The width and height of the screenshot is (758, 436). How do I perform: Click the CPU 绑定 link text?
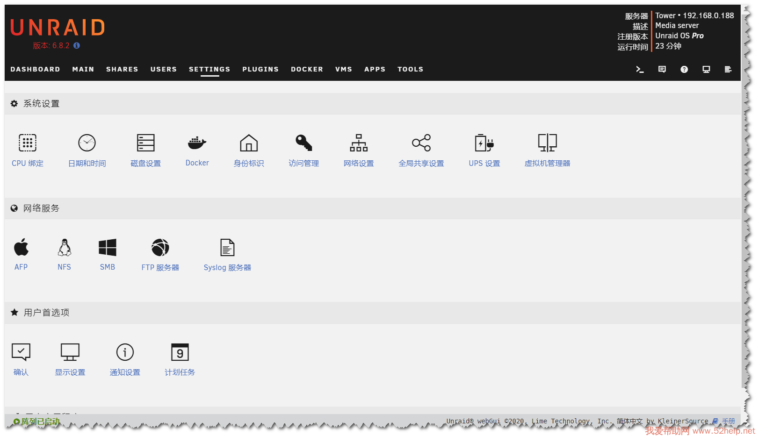28,163
